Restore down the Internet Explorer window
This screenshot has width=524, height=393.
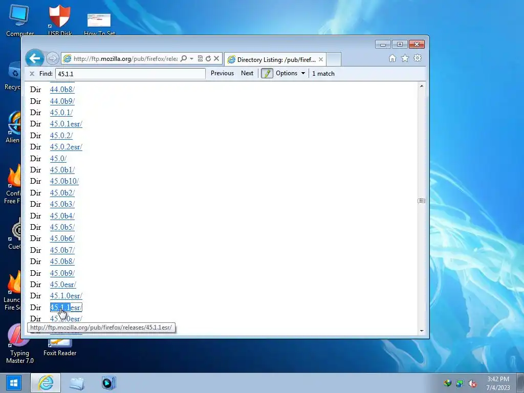coord(400,45)
